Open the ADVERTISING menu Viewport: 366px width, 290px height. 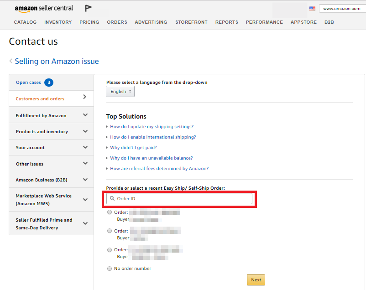151,22
